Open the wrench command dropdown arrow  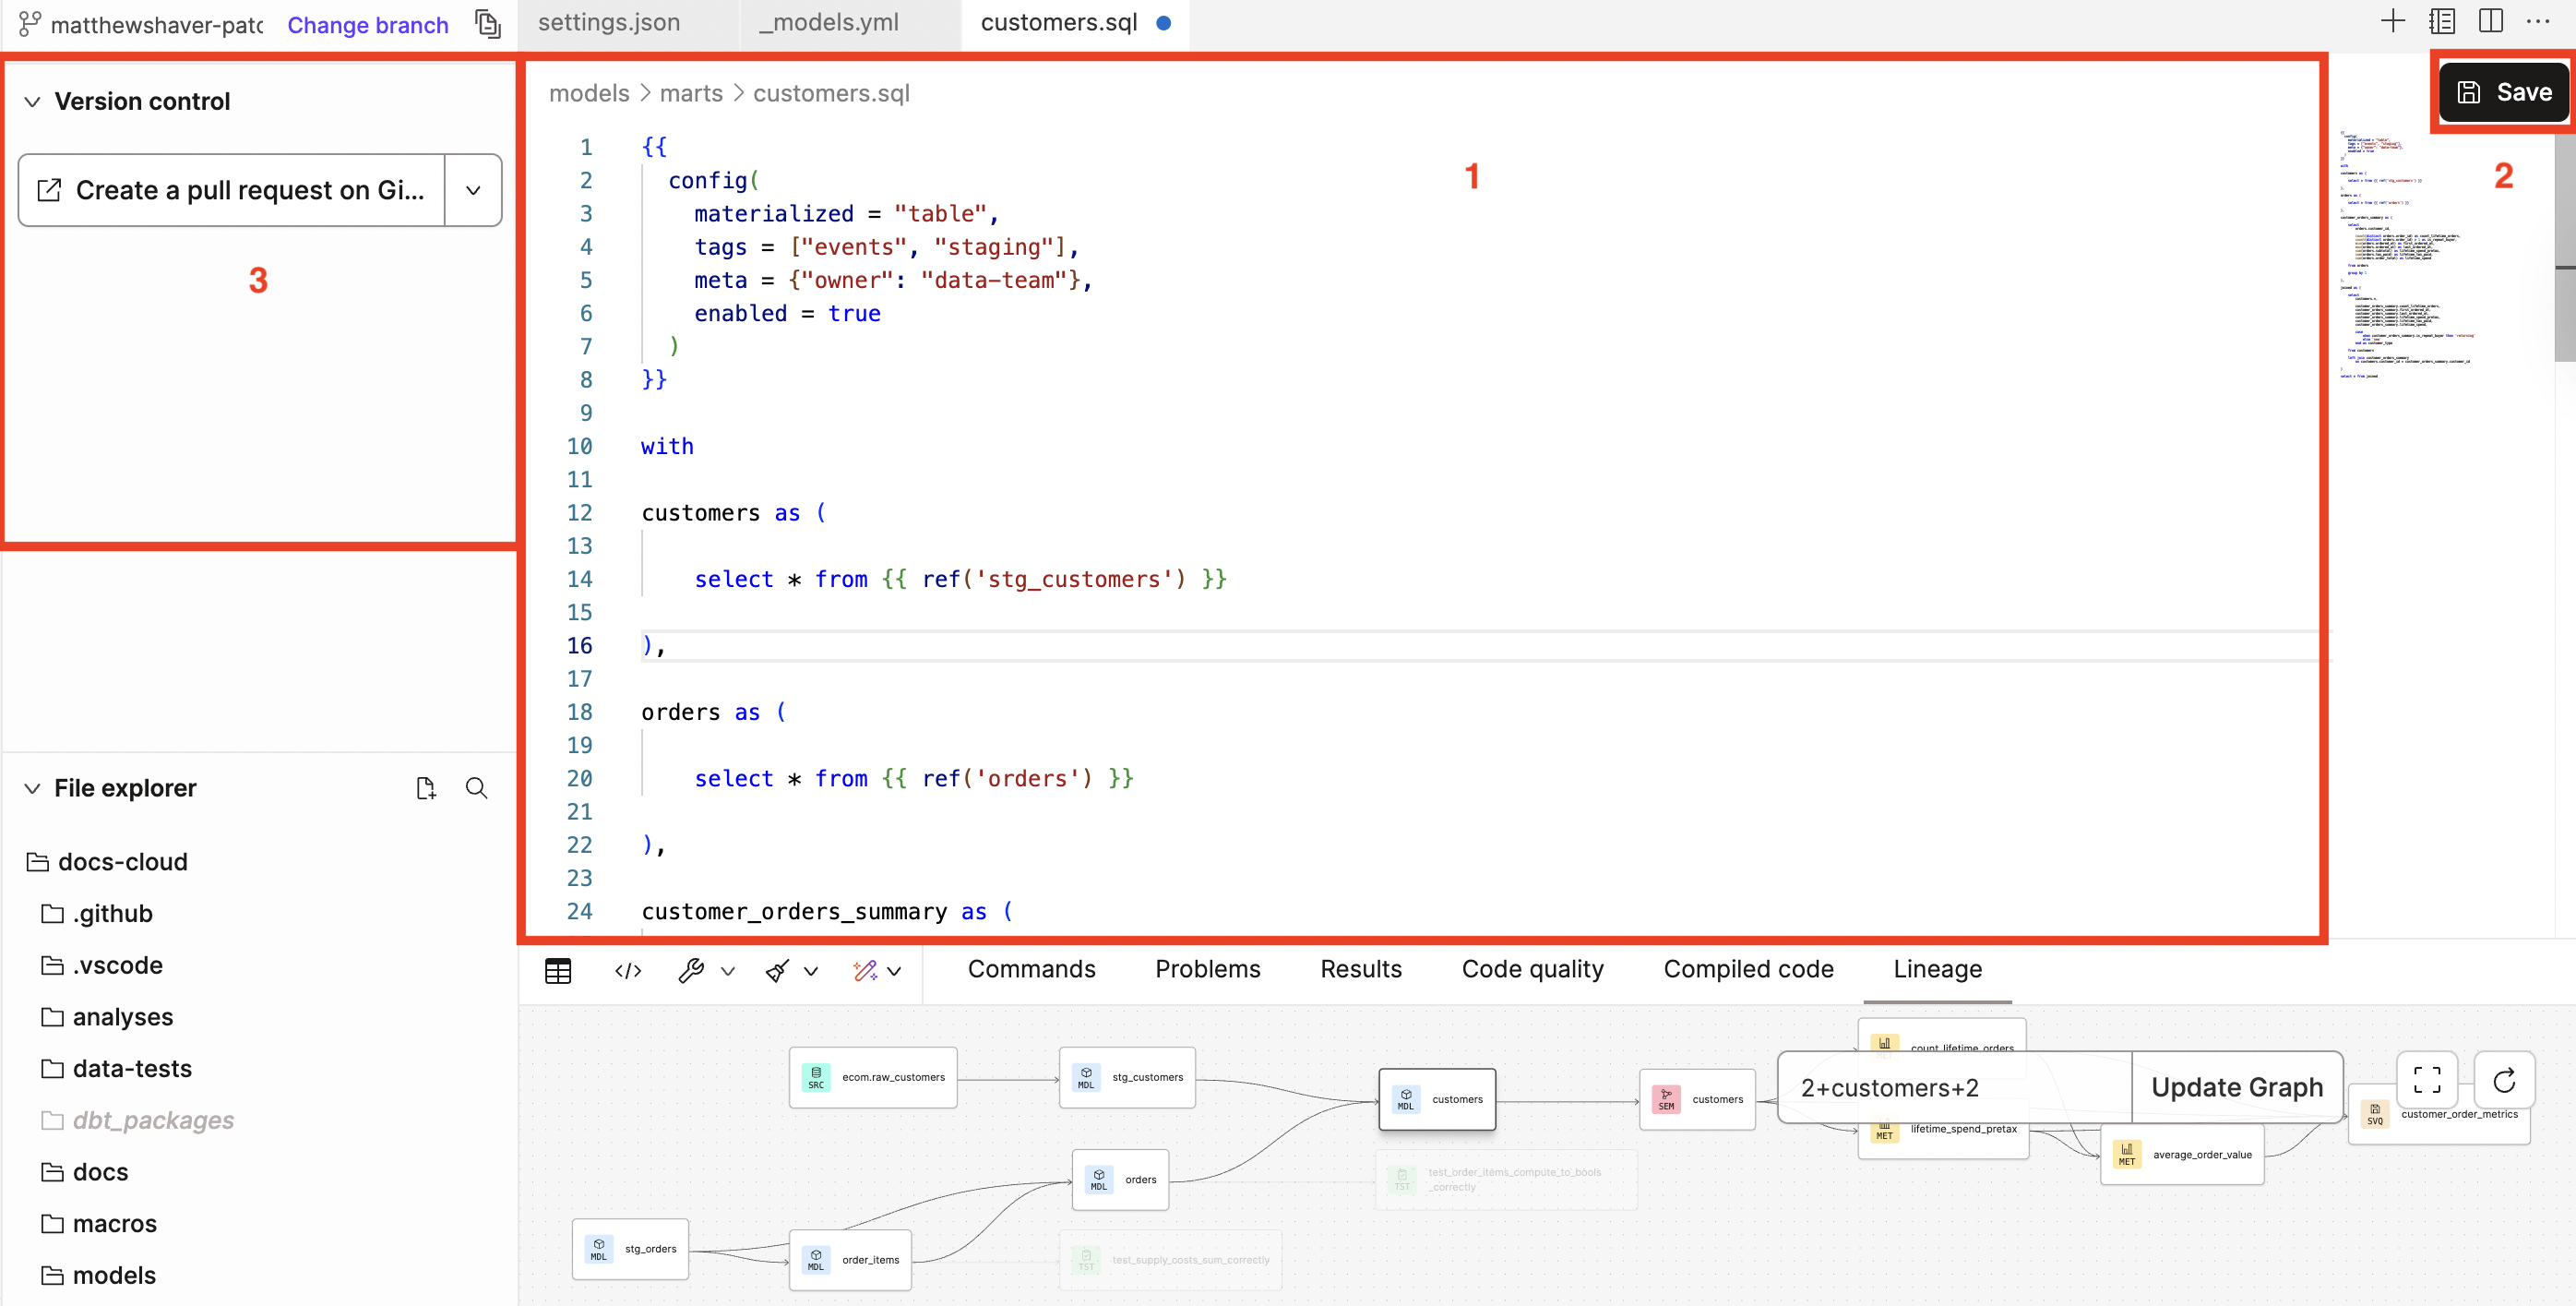[729, 971]
